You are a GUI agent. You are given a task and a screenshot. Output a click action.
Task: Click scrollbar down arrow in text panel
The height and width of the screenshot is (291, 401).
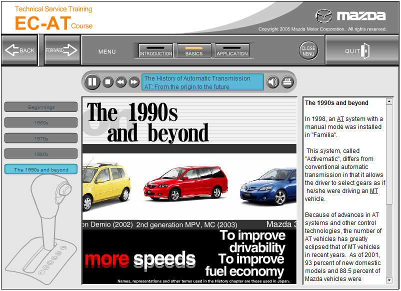point(389,280)
